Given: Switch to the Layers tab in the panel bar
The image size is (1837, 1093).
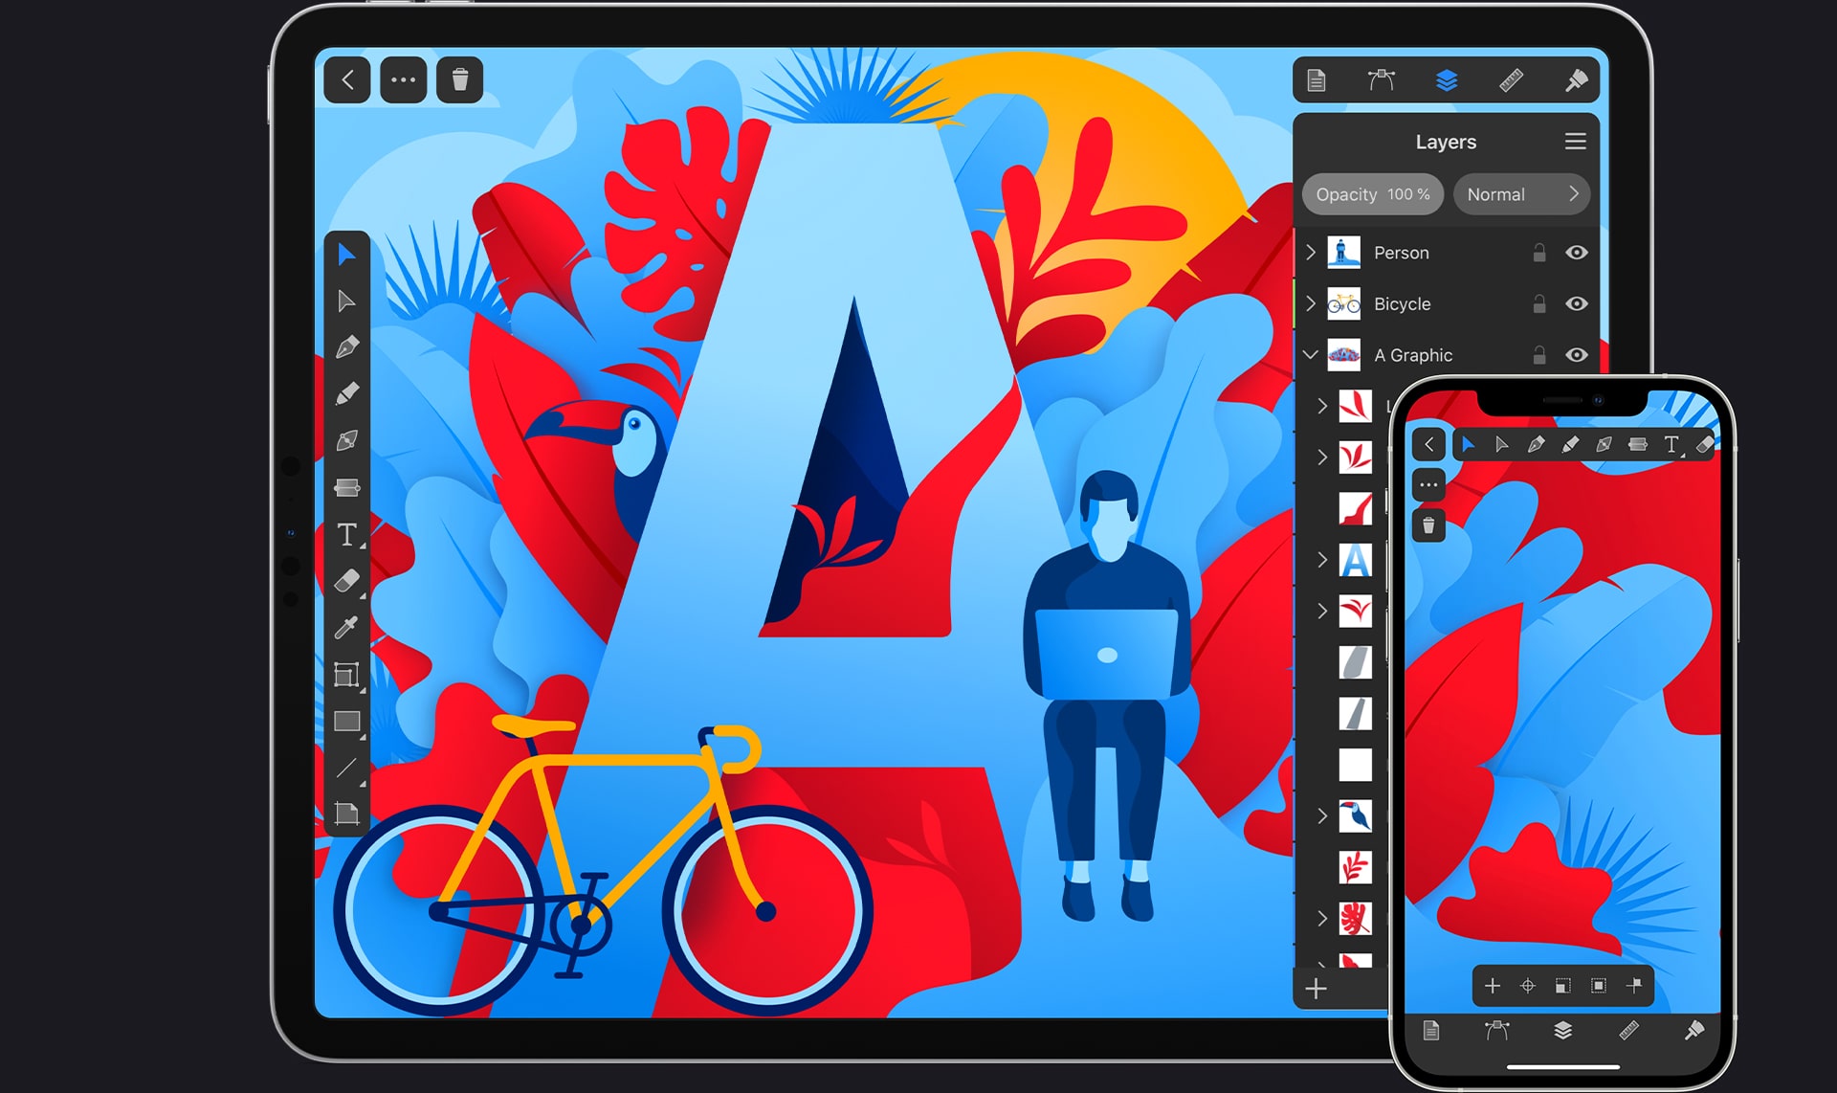Looking at the screenshot, I should click(1447, 81).
